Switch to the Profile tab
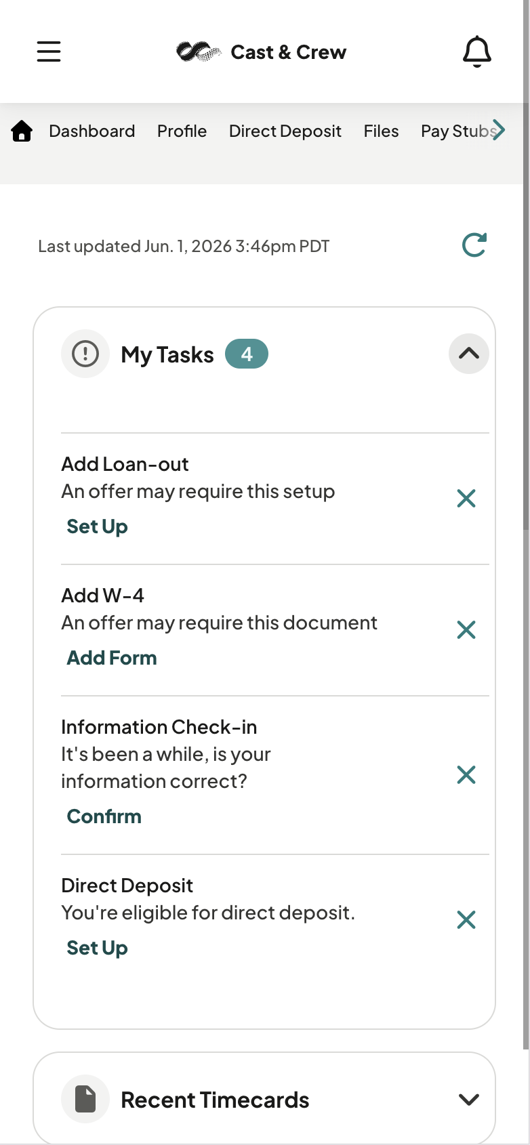 tap(182, 131)
